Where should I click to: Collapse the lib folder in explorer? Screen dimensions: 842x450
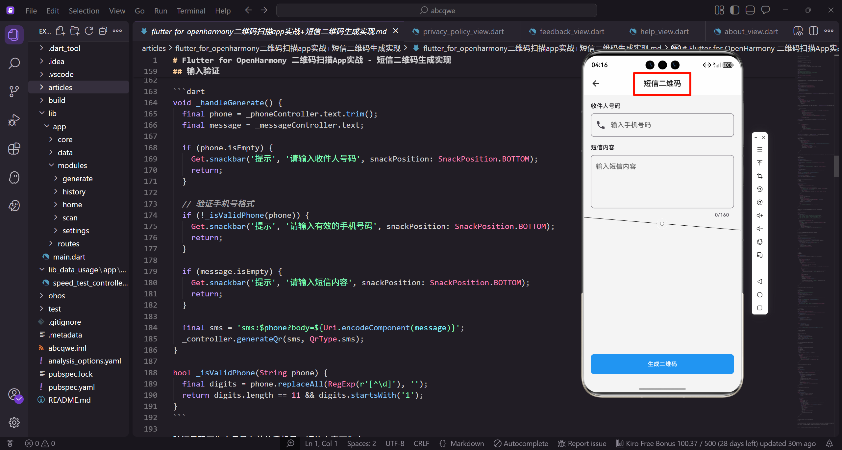(53, 113)
